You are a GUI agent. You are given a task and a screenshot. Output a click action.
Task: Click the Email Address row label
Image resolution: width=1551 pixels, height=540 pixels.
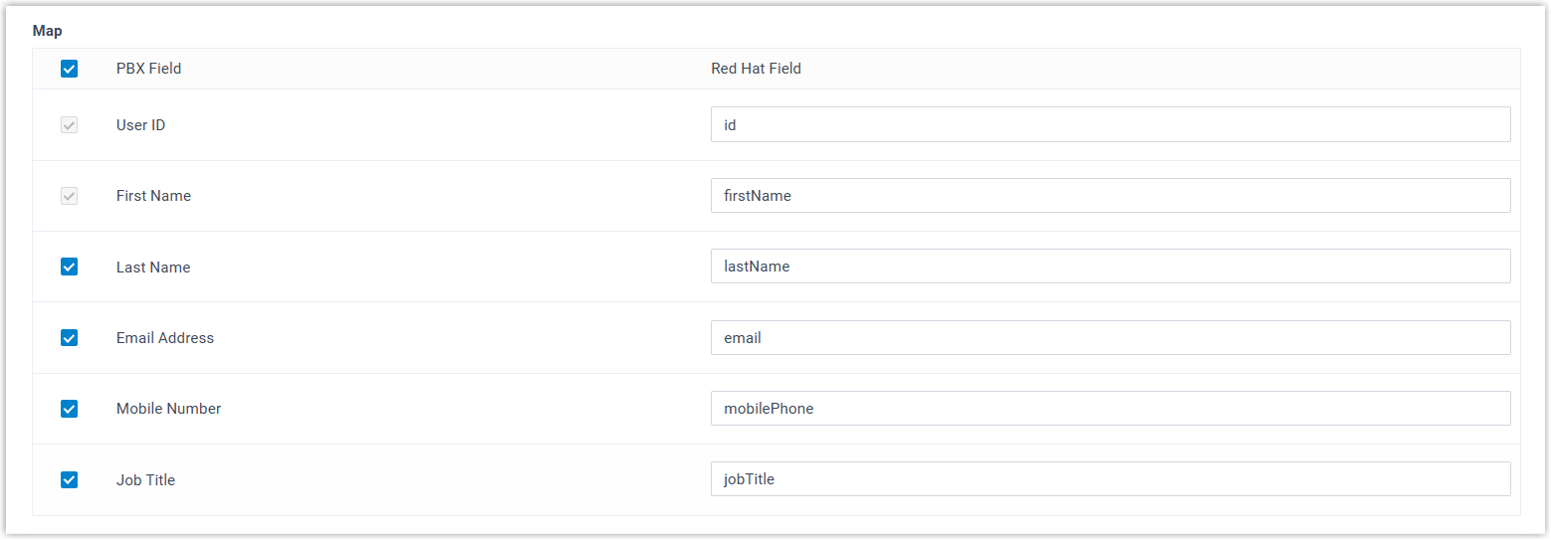(x=164, y=338)
